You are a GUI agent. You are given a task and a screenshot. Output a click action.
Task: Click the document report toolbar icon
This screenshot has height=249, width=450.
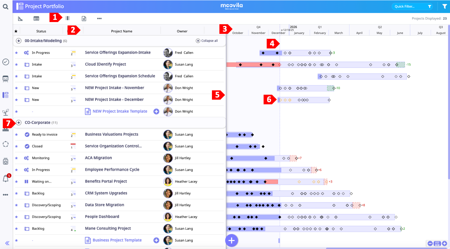point(84,19)
